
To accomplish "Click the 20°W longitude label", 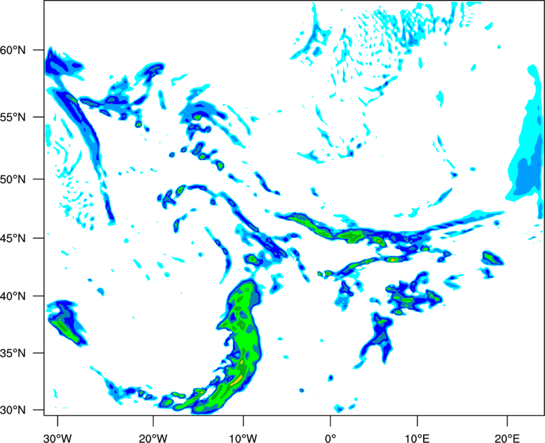I will [153, 438].
